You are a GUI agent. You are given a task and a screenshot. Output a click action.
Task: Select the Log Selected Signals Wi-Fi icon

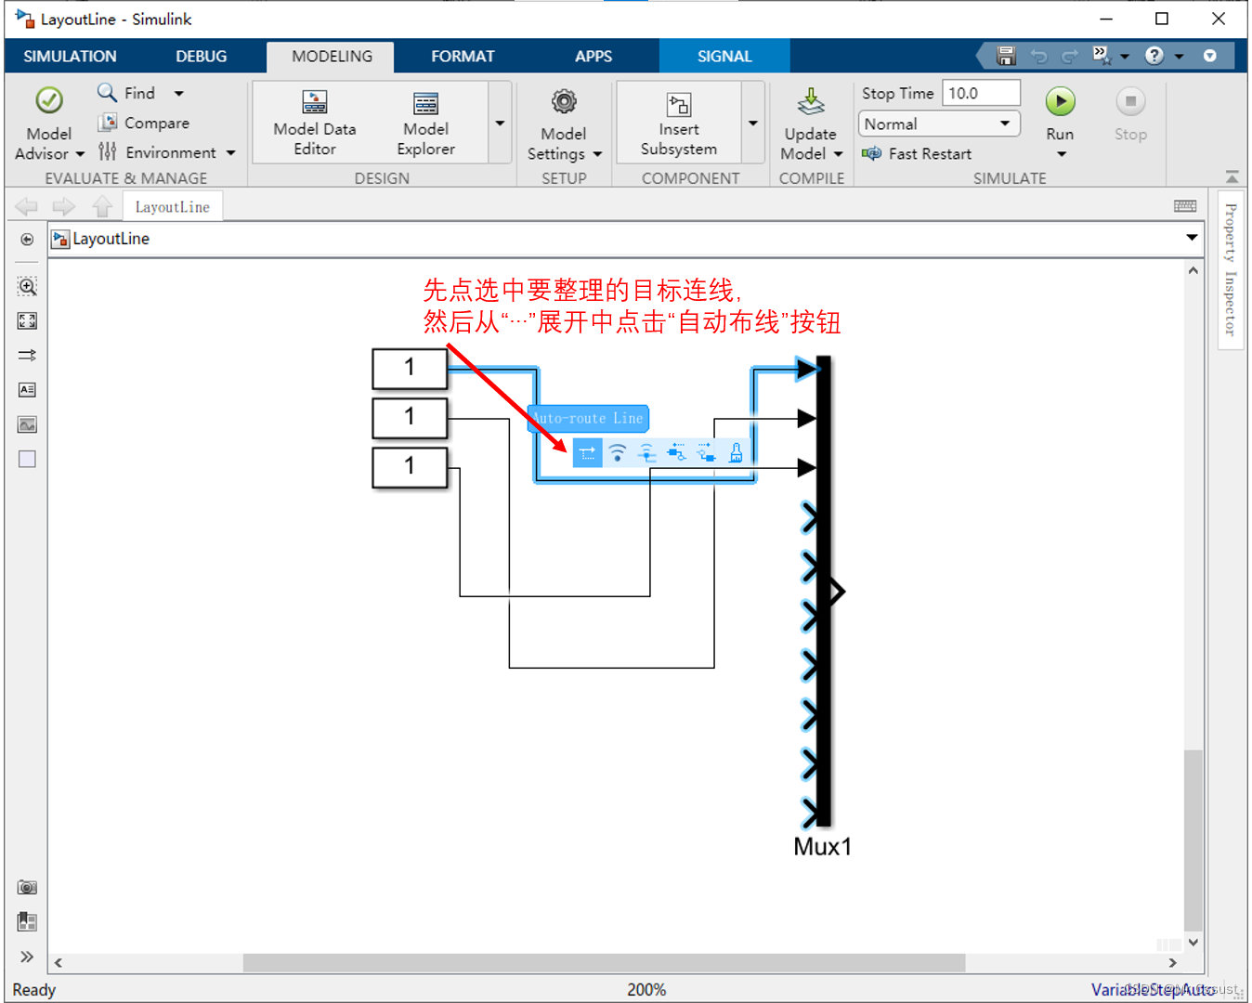click(617, 452)
